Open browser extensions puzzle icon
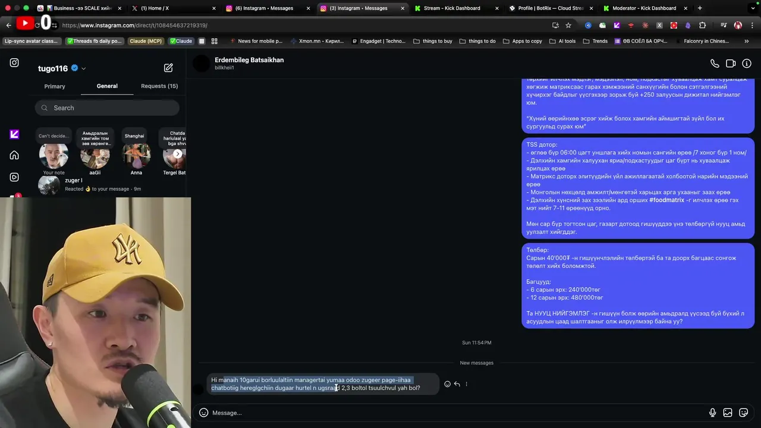 (702, 26)
